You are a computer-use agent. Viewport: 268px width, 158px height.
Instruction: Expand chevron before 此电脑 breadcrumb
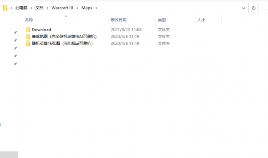click(11, 8)
